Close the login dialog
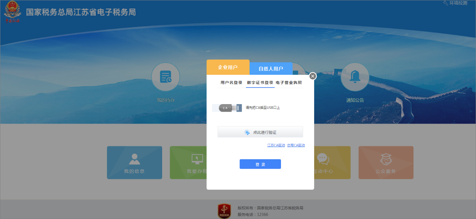Screen dimensions: 476x219 click(313, 76)
